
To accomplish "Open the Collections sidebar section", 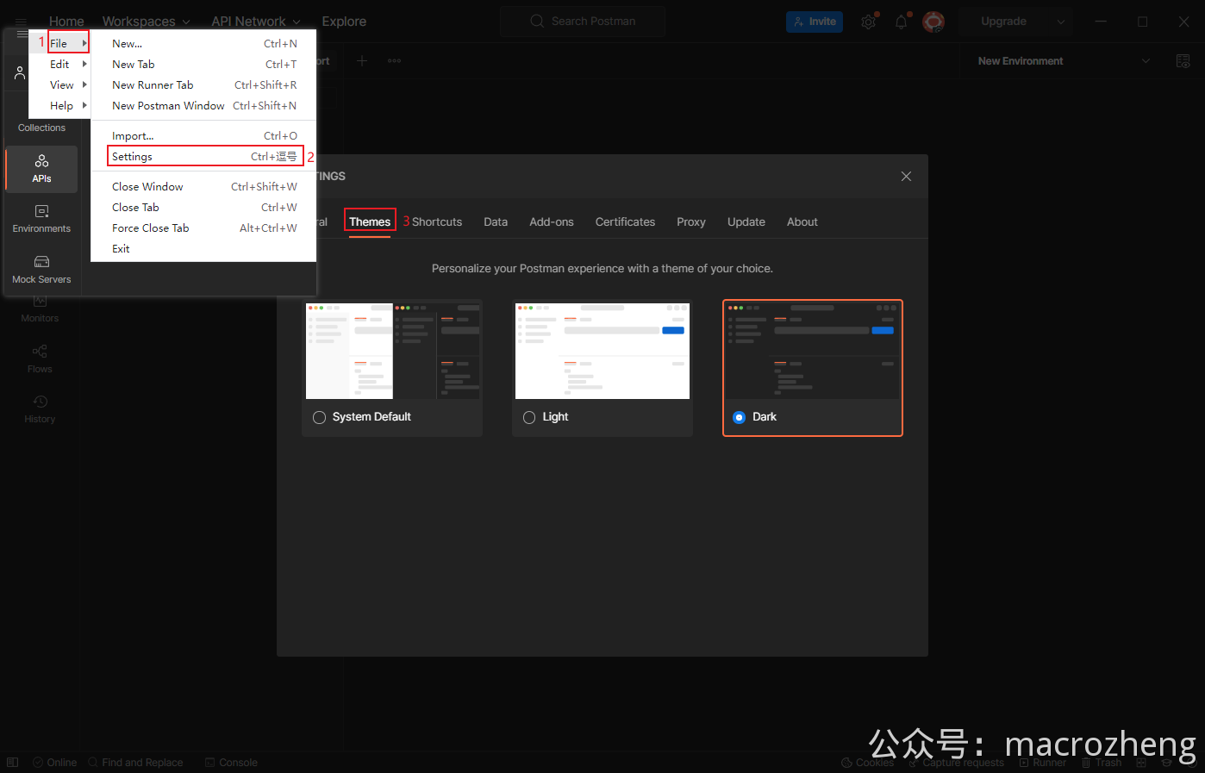I will point(41,127).
